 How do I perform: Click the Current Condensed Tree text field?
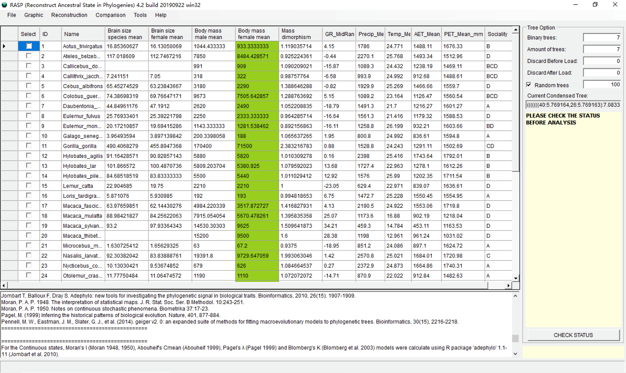[573, 105]
